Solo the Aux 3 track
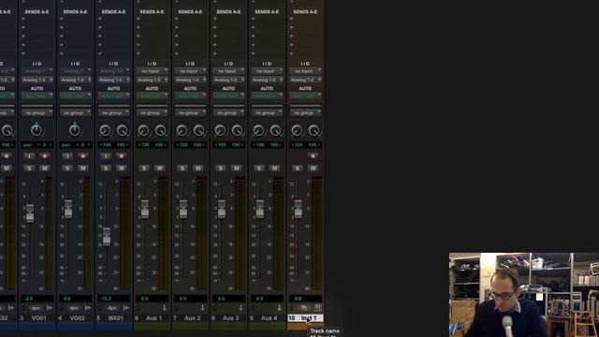The width and height of the screenshot is (599, 337). coord(221,168)
